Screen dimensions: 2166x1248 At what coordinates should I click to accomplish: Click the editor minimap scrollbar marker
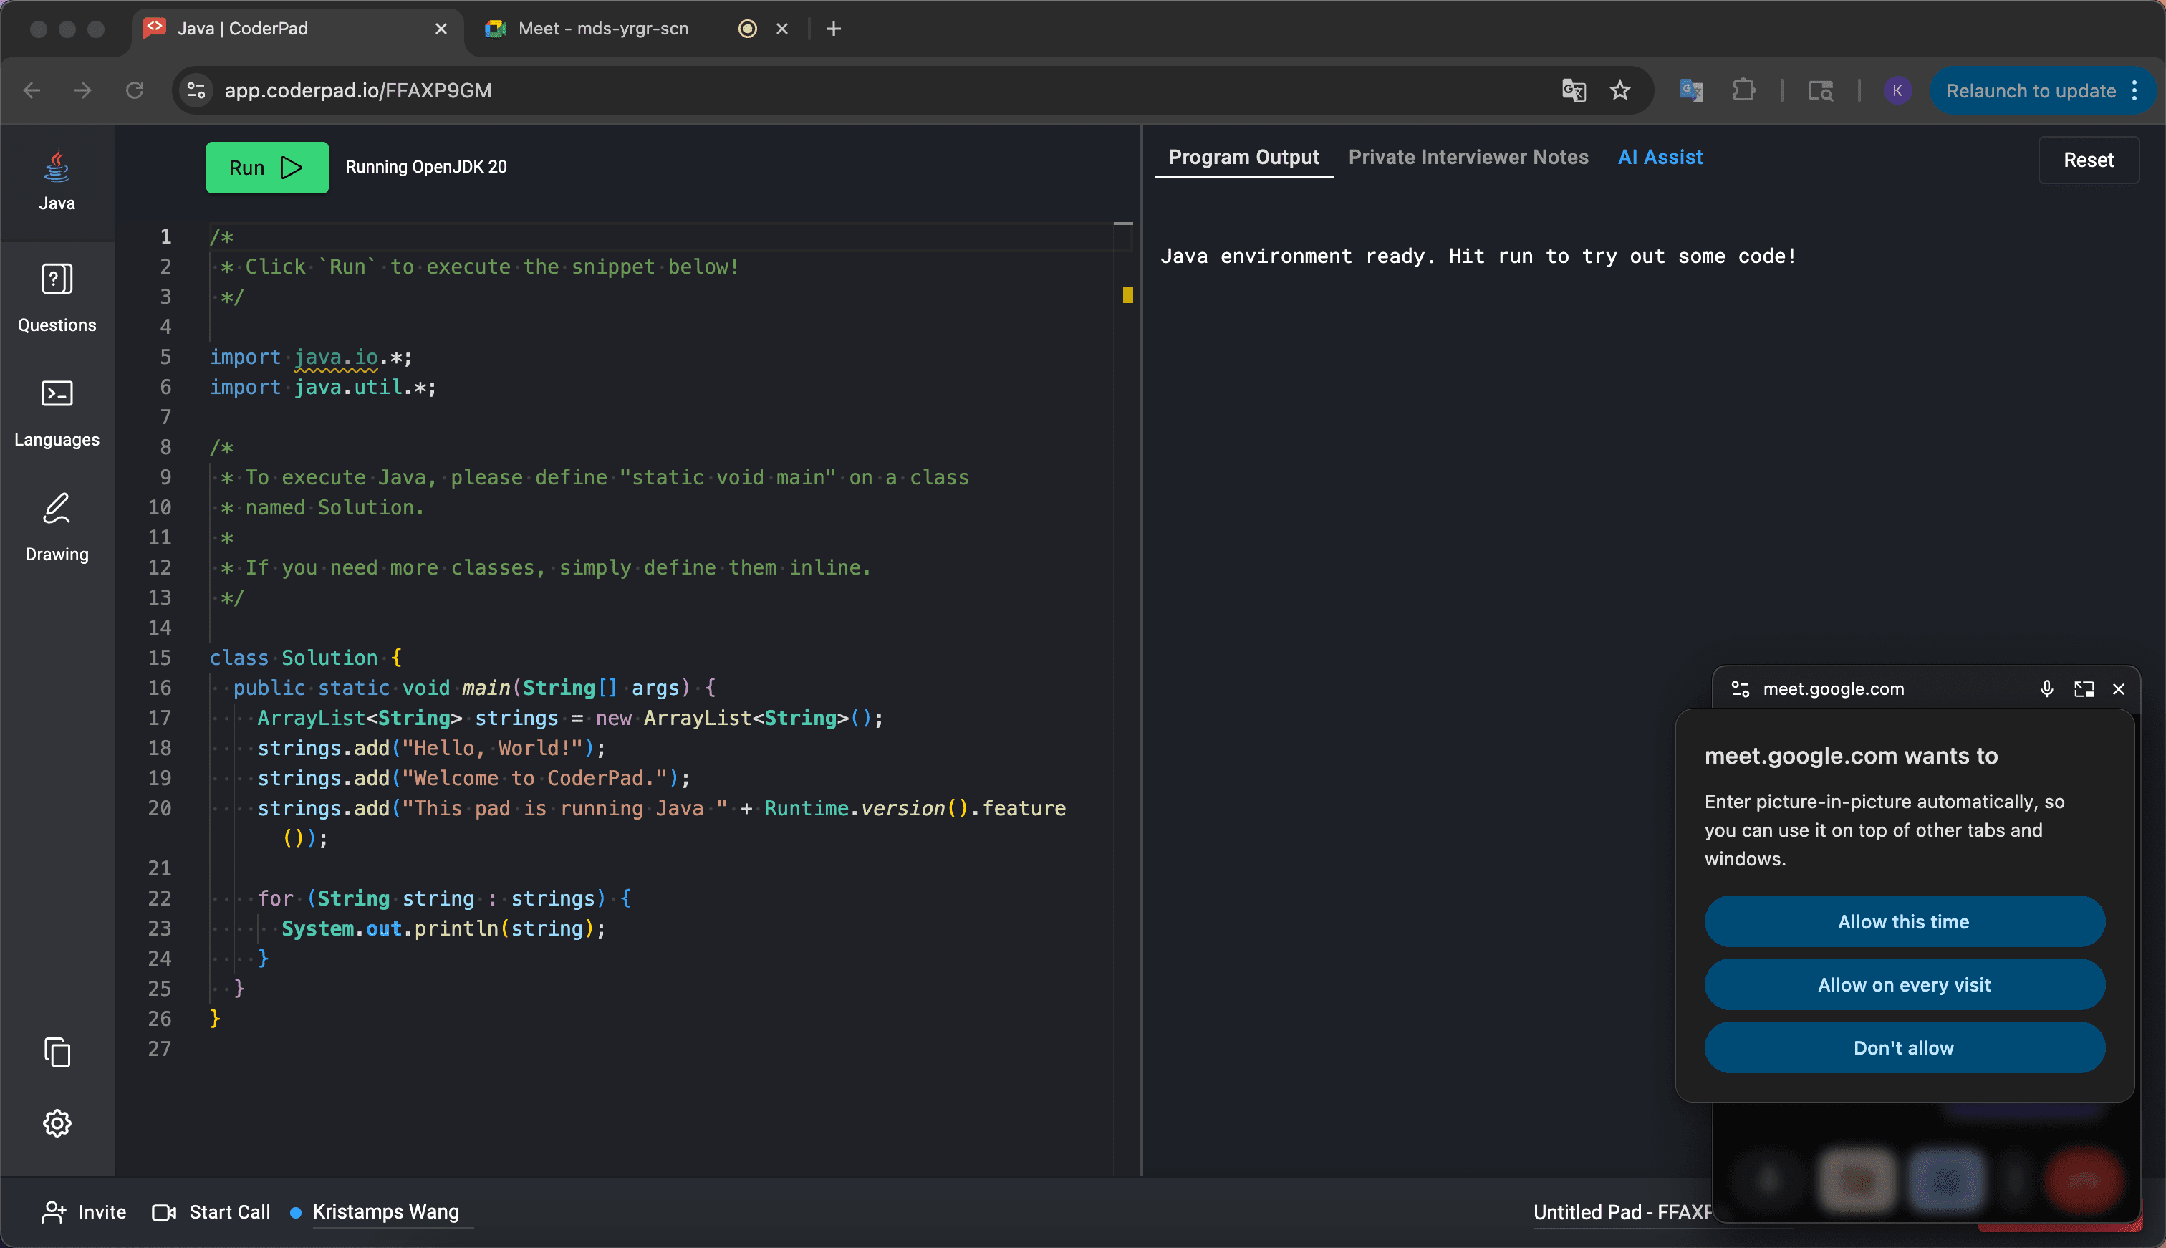(x=1127, y=295)
